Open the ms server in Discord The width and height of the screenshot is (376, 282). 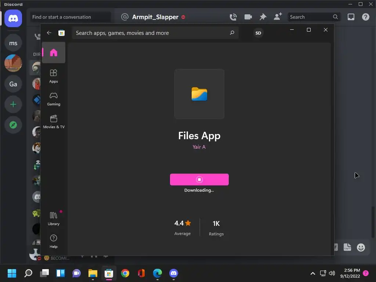[13, 43]
